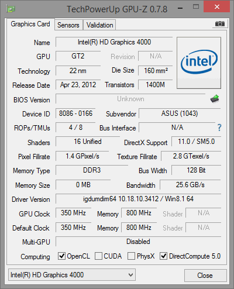Click the camera screenshot icon
Image resolution: width=234 pixels, height=289 pixels.
tap(220, 24)
